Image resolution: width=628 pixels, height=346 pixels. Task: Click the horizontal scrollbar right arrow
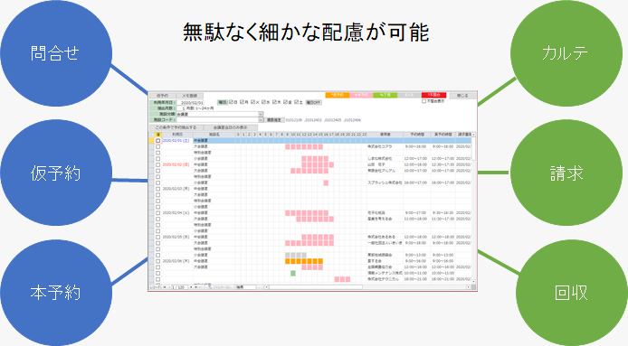[468, 287]
